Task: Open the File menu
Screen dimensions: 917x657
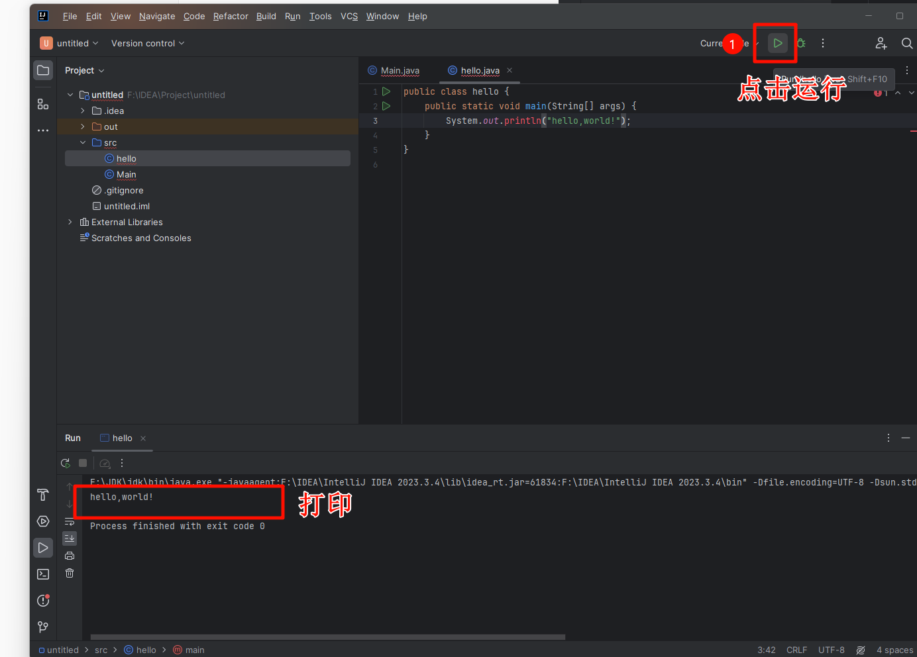Action: coord(70,16)
